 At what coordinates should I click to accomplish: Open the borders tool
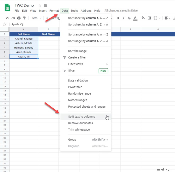point(149,18)
